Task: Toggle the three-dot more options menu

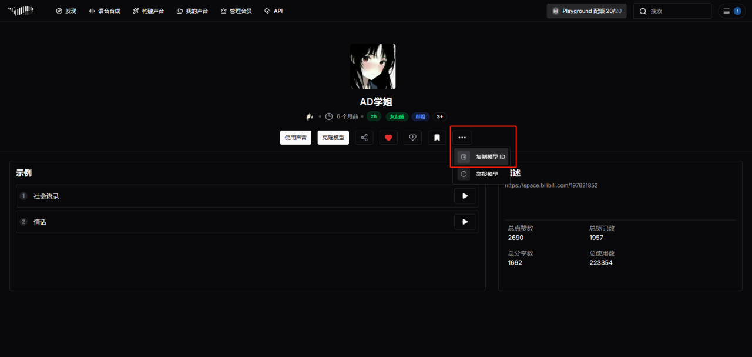Action: click(x=462, y=138)
